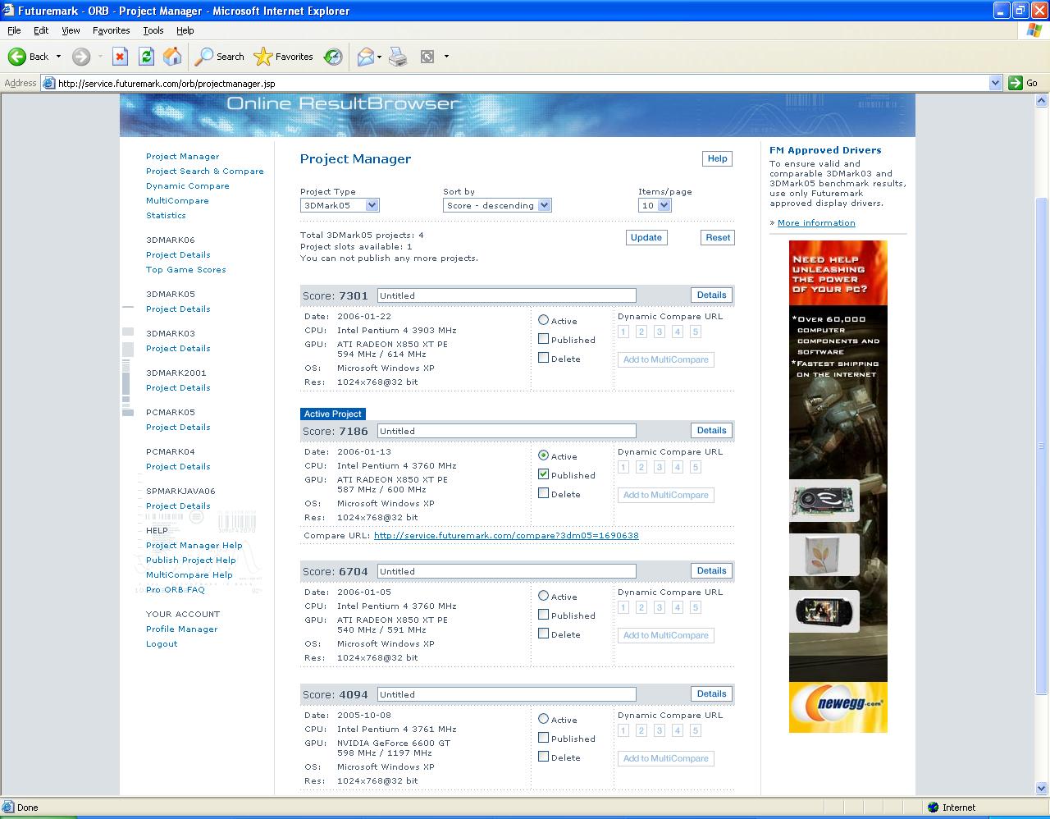Open the dropdown arrow after the Edit icon

click(x=446, y=57)
